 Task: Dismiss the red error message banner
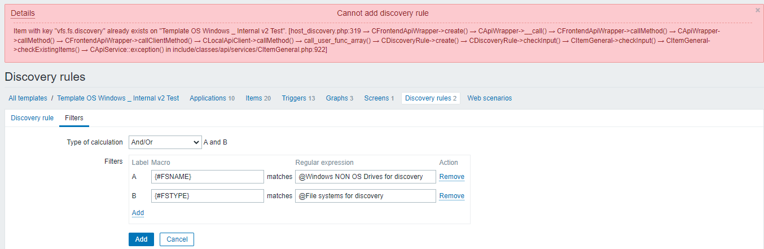click(x=757, y=10)
